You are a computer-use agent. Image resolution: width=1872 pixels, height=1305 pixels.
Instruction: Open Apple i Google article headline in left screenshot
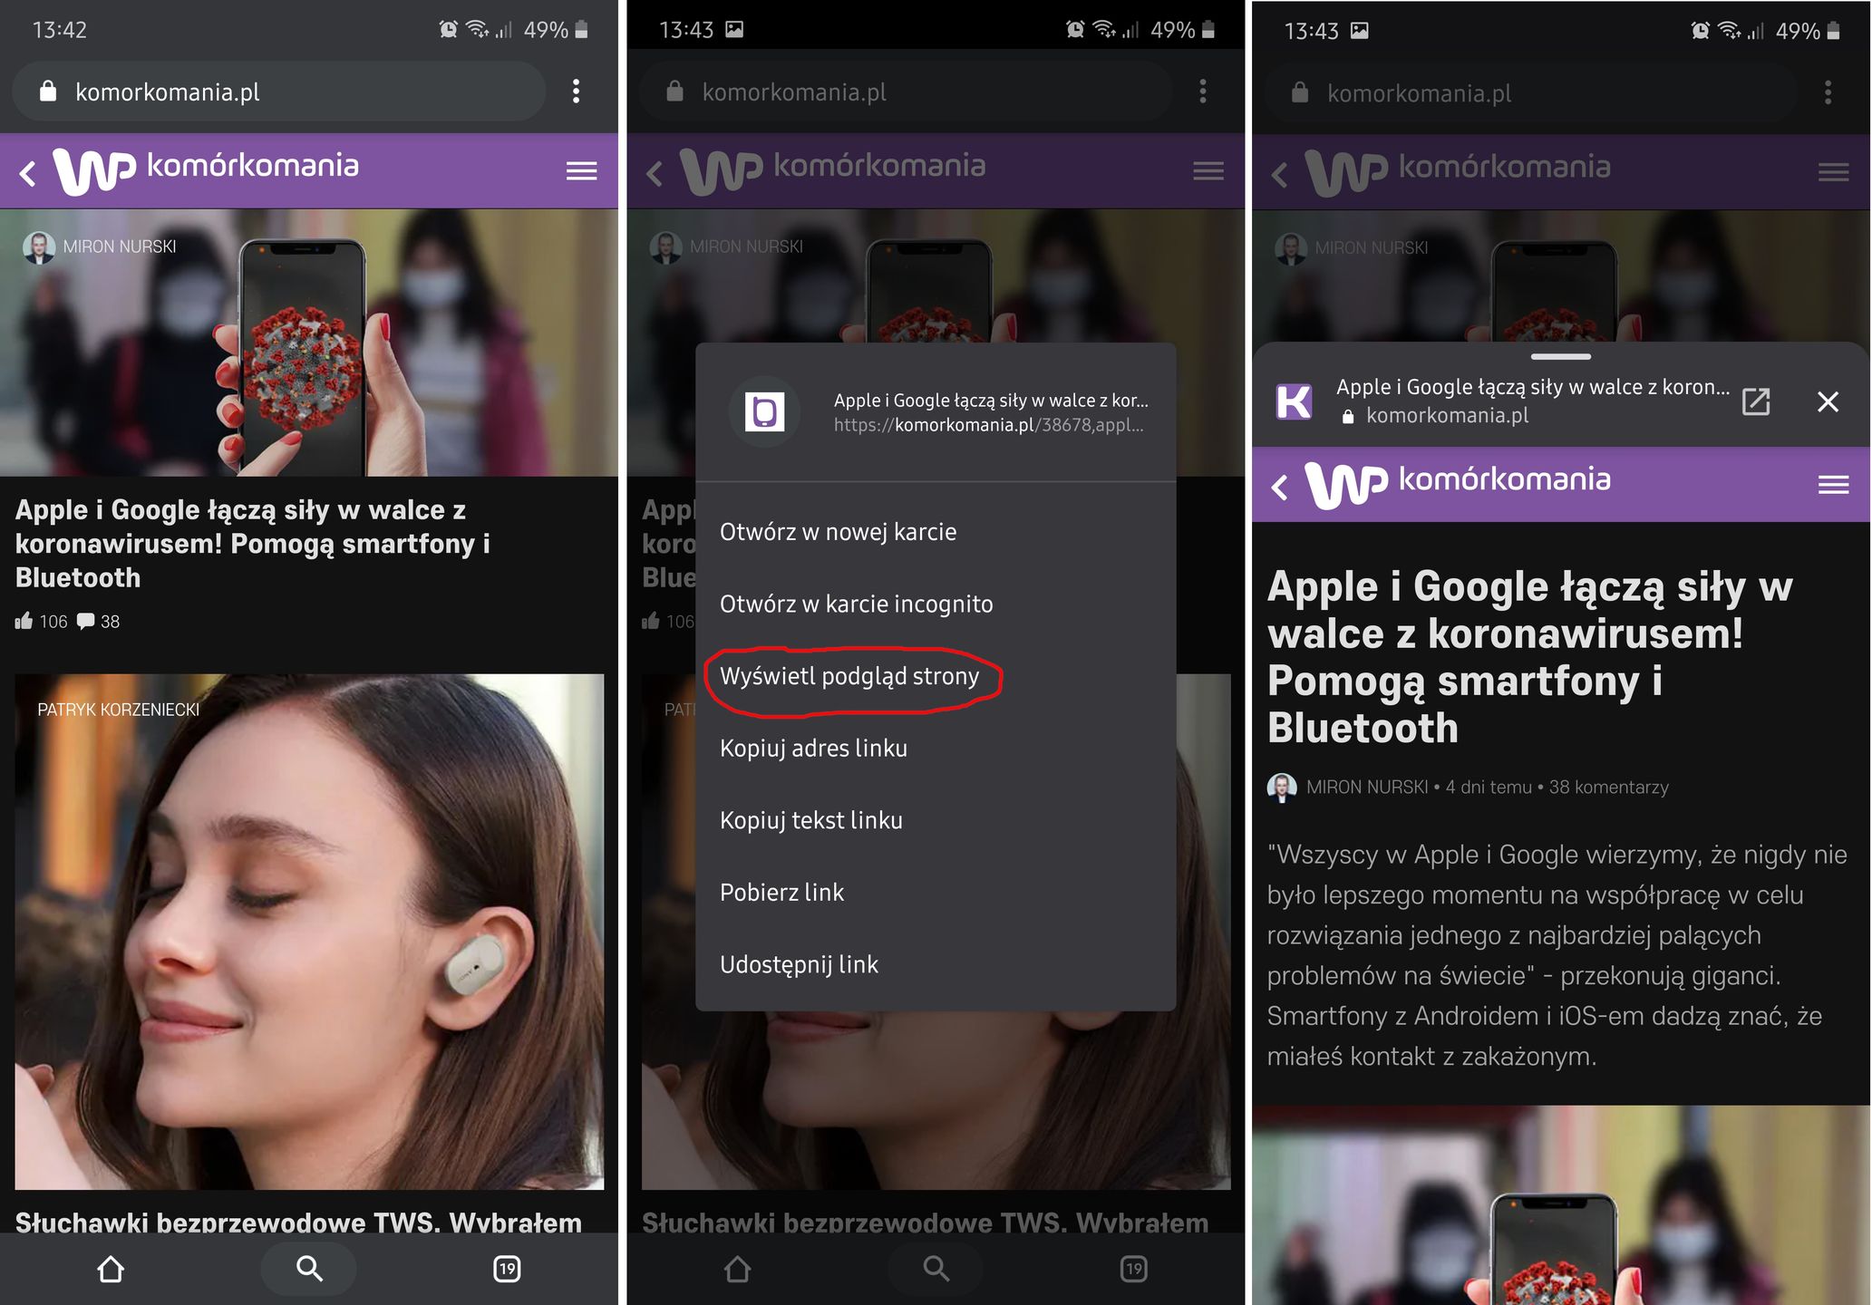pos(253,544)
